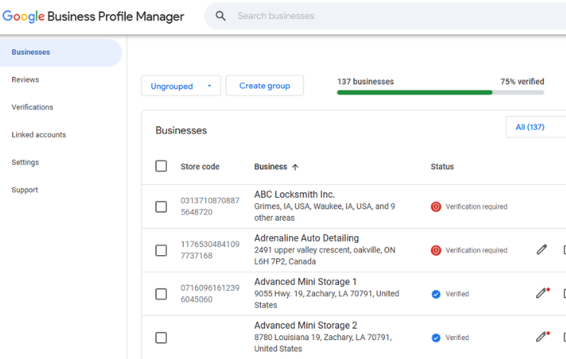The height and width of the screenshot is (359, 566).
Task: Click the green verification progress bar
Action: tap(415, 92)
